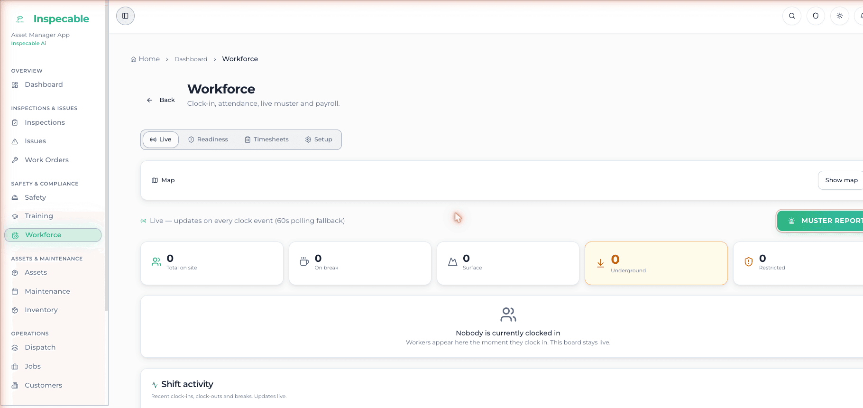863x408 pixels.
Task: Click the Inventory box icon
Action: 15,310
